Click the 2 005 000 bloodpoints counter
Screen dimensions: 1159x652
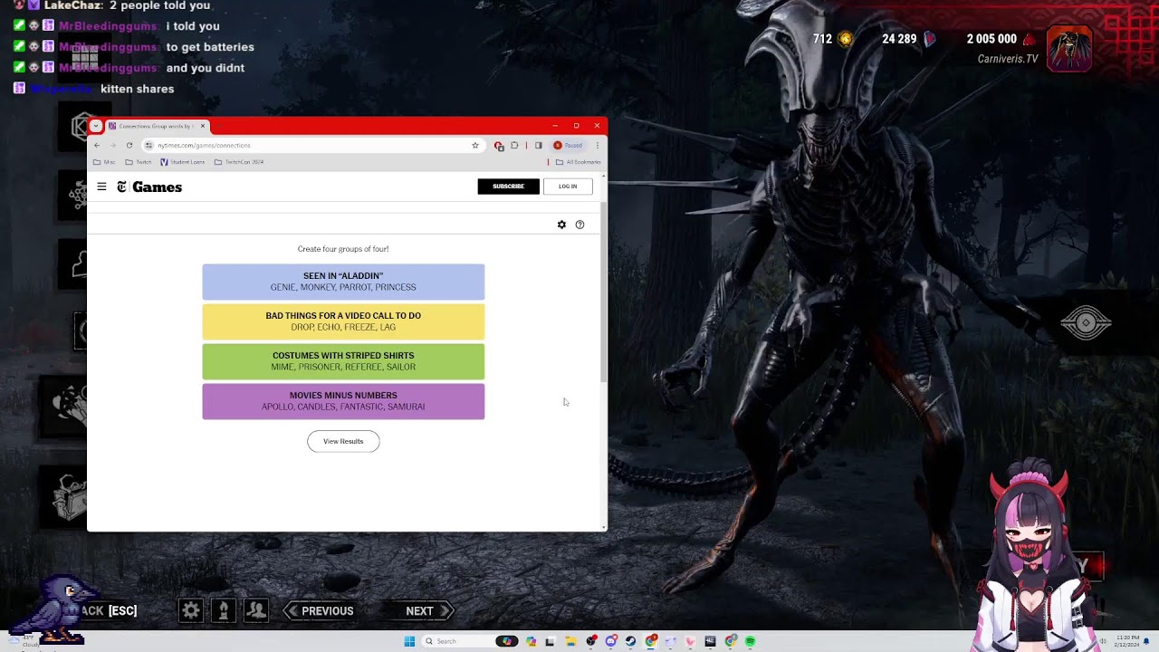pos(1001,39)
